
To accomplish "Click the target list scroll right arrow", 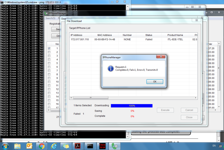I will pyautogui.click(x=195, y=98).
